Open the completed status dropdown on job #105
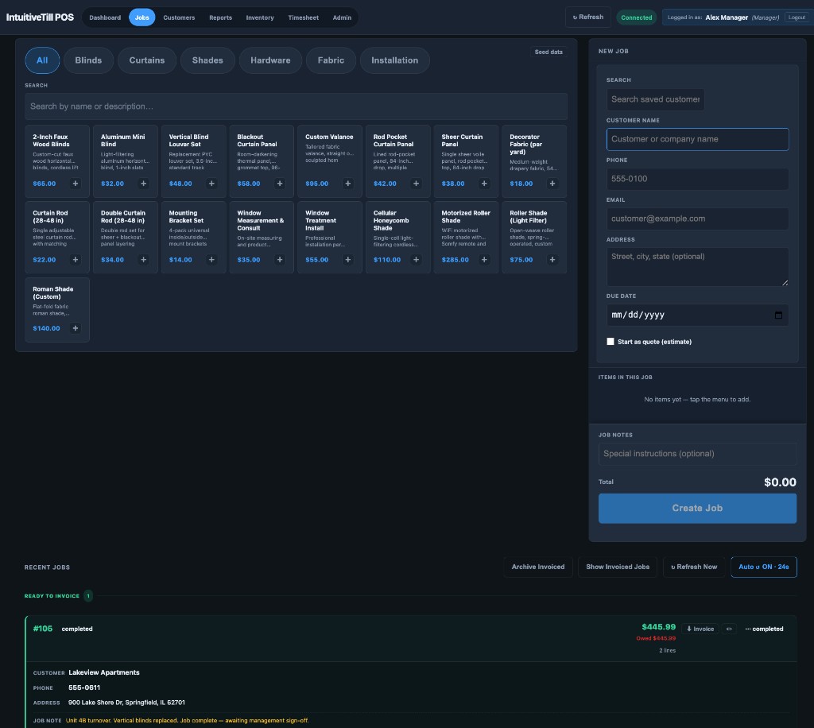The image size is (814, 728). 764,629
